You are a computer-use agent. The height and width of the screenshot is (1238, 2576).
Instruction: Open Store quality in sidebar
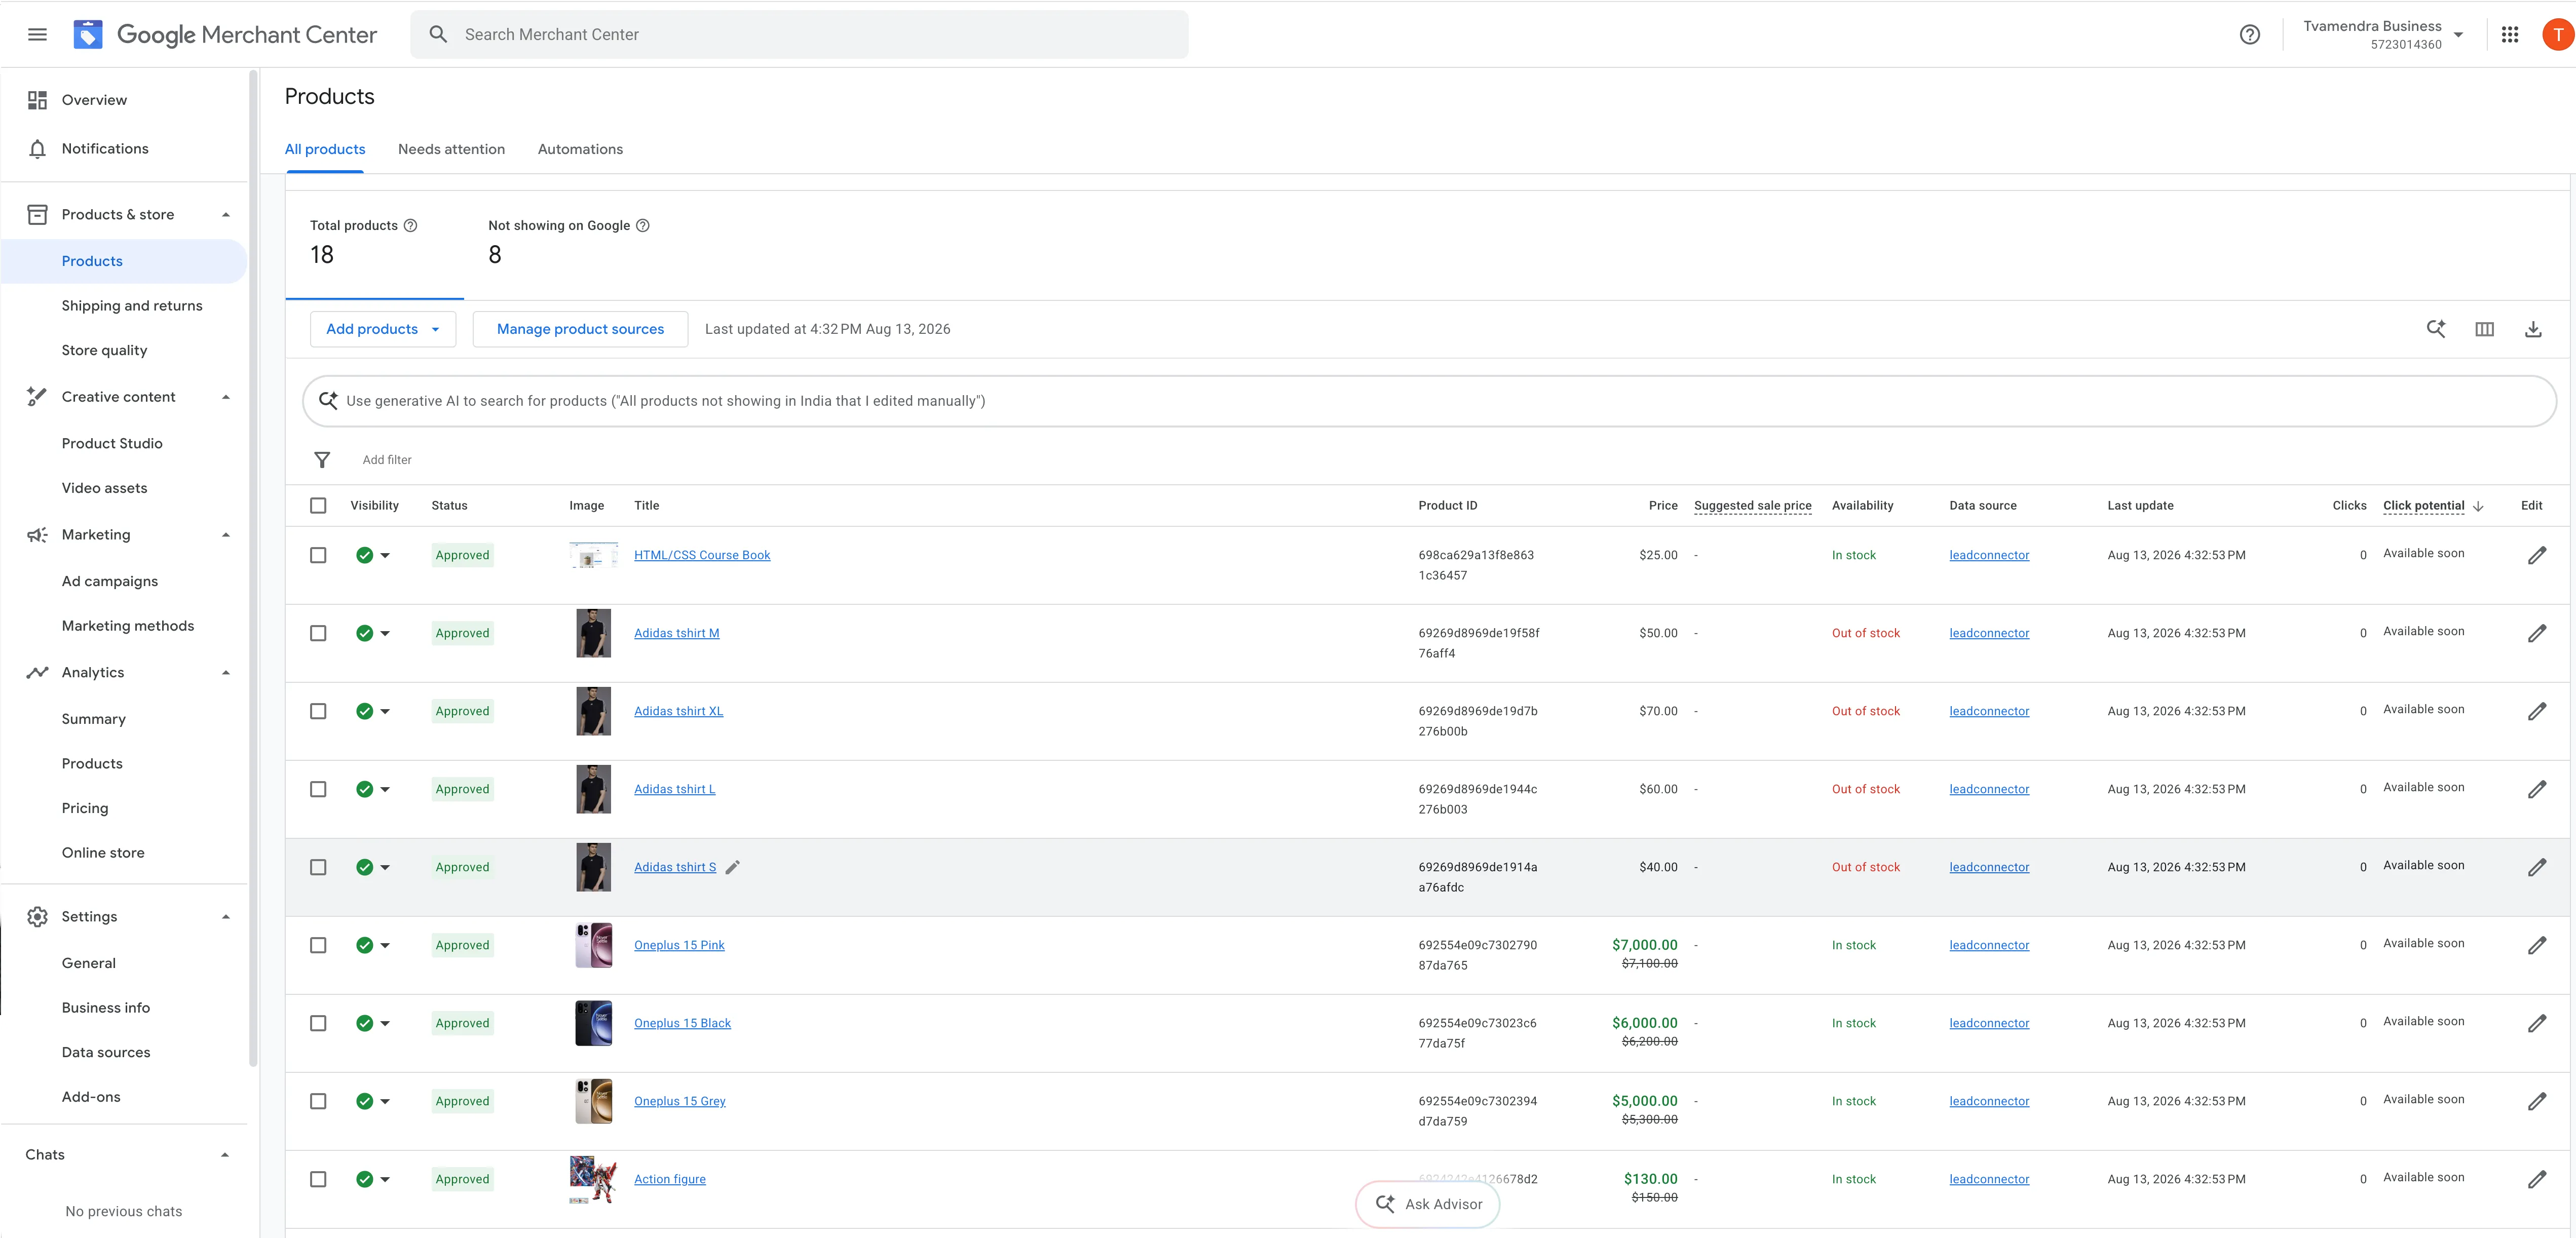click(104, 351)
